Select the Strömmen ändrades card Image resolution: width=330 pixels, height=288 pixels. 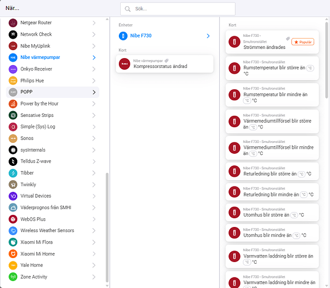coord(272,42)
